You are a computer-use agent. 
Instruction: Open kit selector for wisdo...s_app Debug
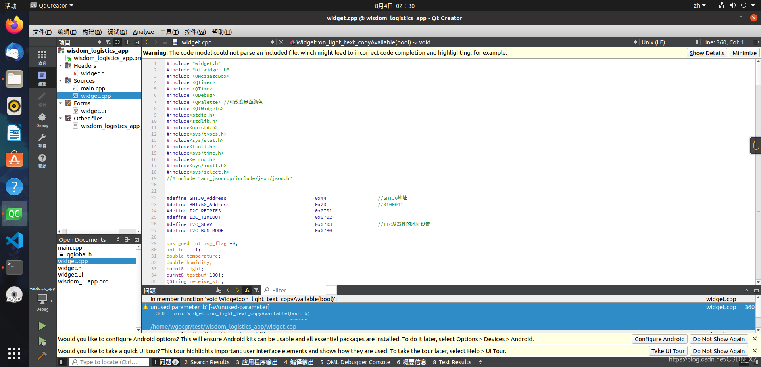[42, 300]
